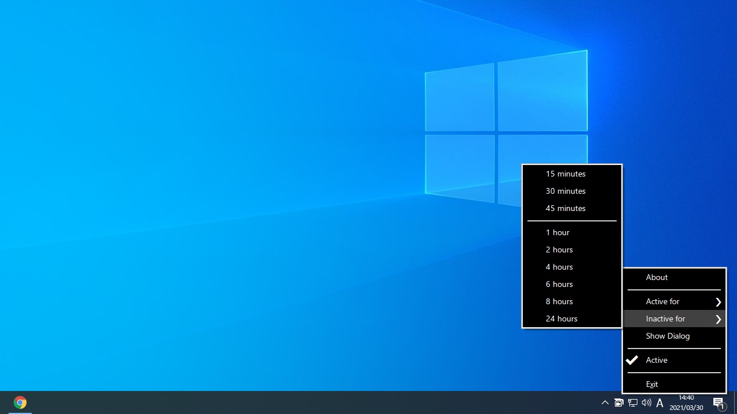Image resolution: width=737 pixels, height=414 pixels.
Task: Select 45 minutes duration
Action: pos(572,208)
